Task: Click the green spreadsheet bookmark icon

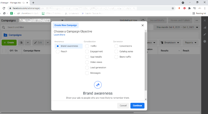Action: 12,13
